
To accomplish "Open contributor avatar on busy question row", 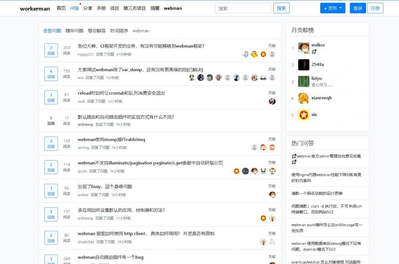I will [x=272, y=195].
